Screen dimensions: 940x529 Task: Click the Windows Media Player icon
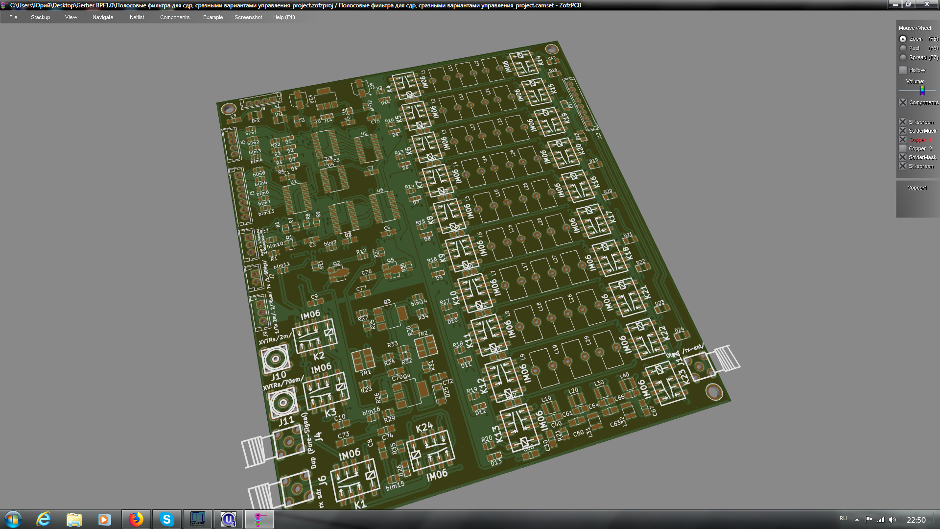click(104, 519)
